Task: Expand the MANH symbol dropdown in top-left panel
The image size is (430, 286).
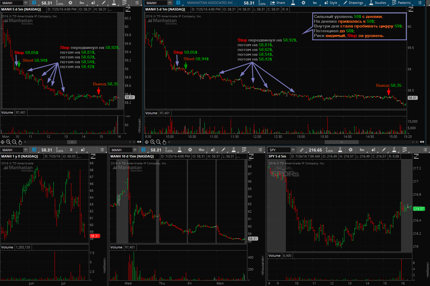Action: 25,3
